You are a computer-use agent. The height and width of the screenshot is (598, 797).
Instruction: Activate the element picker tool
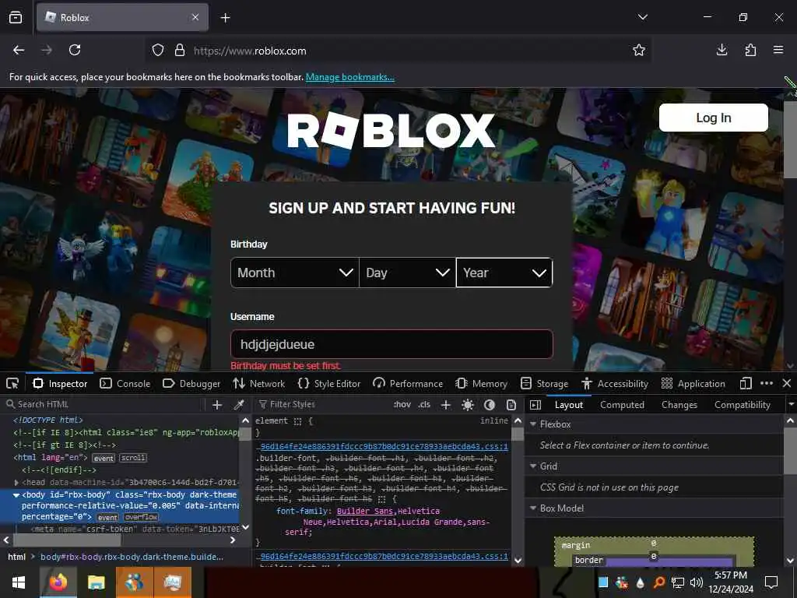click(x=12, y=383)
